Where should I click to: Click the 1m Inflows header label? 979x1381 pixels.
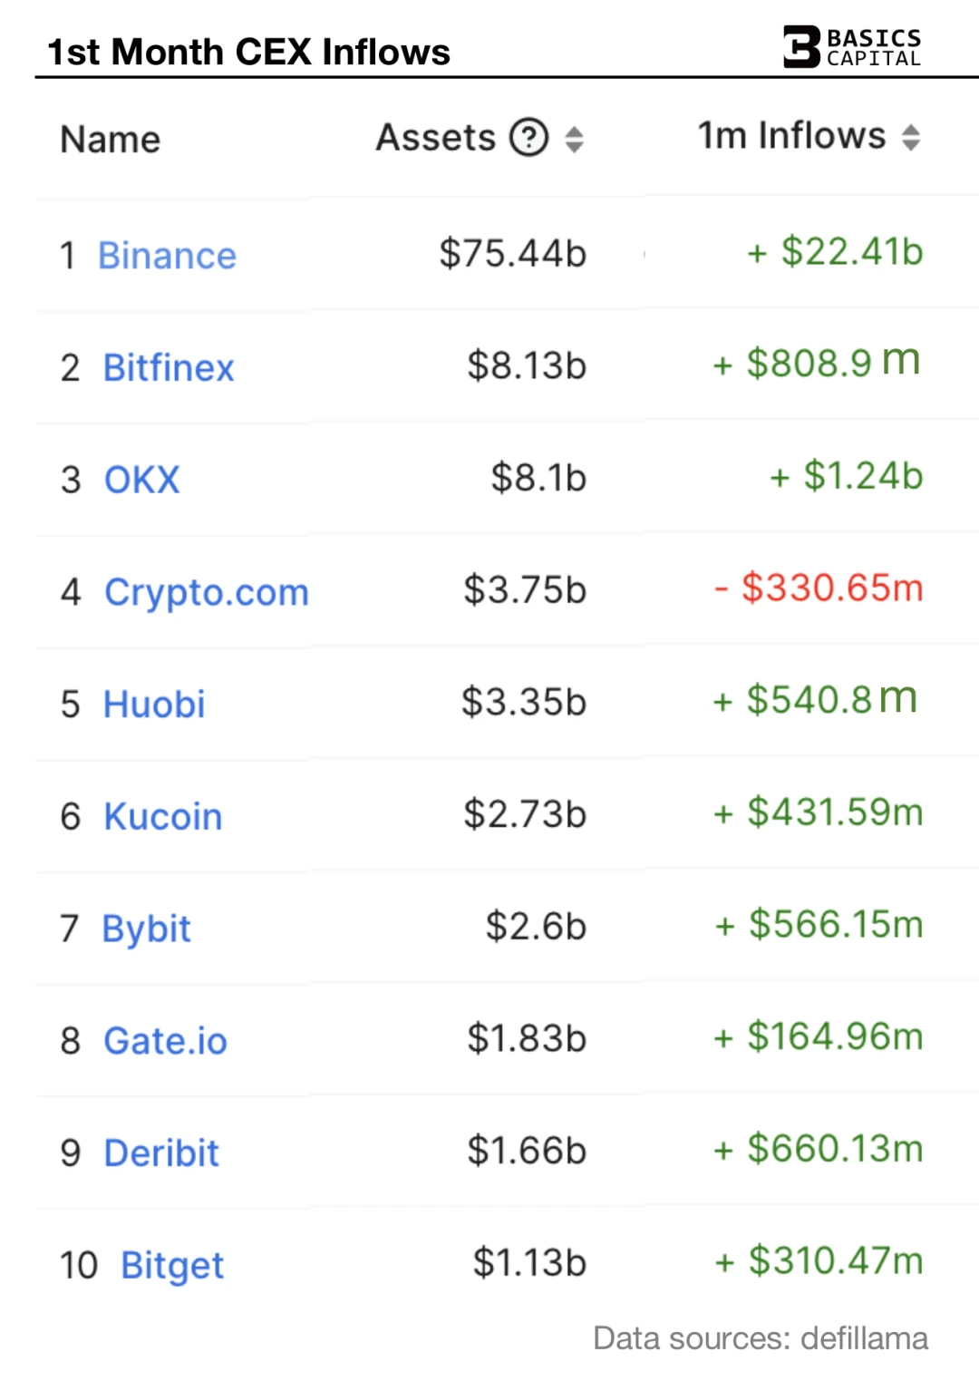(790, 136)
